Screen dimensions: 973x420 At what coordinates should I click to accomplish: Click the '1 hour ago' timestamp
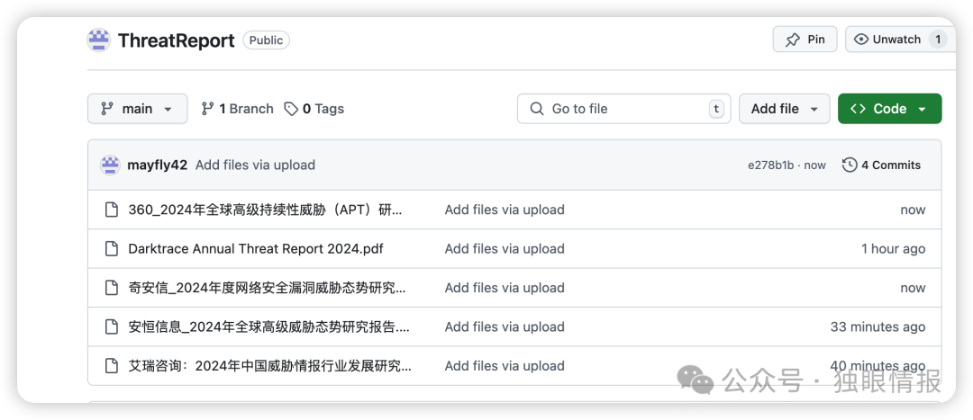tap(893, 249)
